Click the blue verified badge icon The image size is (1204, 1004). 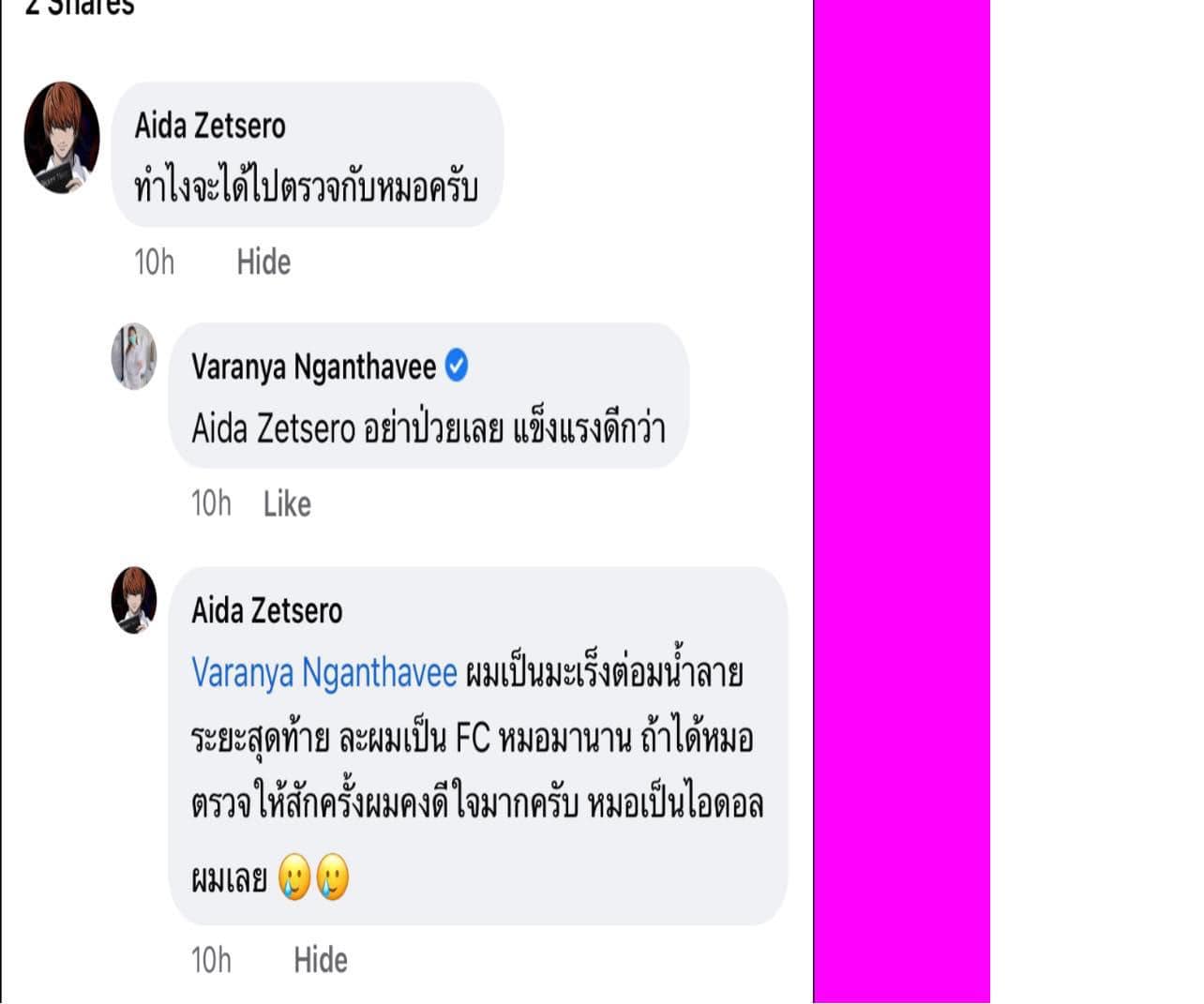coord(457,365)
